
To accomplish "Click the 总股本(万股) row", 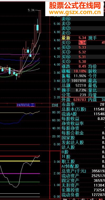I will 83,109.
